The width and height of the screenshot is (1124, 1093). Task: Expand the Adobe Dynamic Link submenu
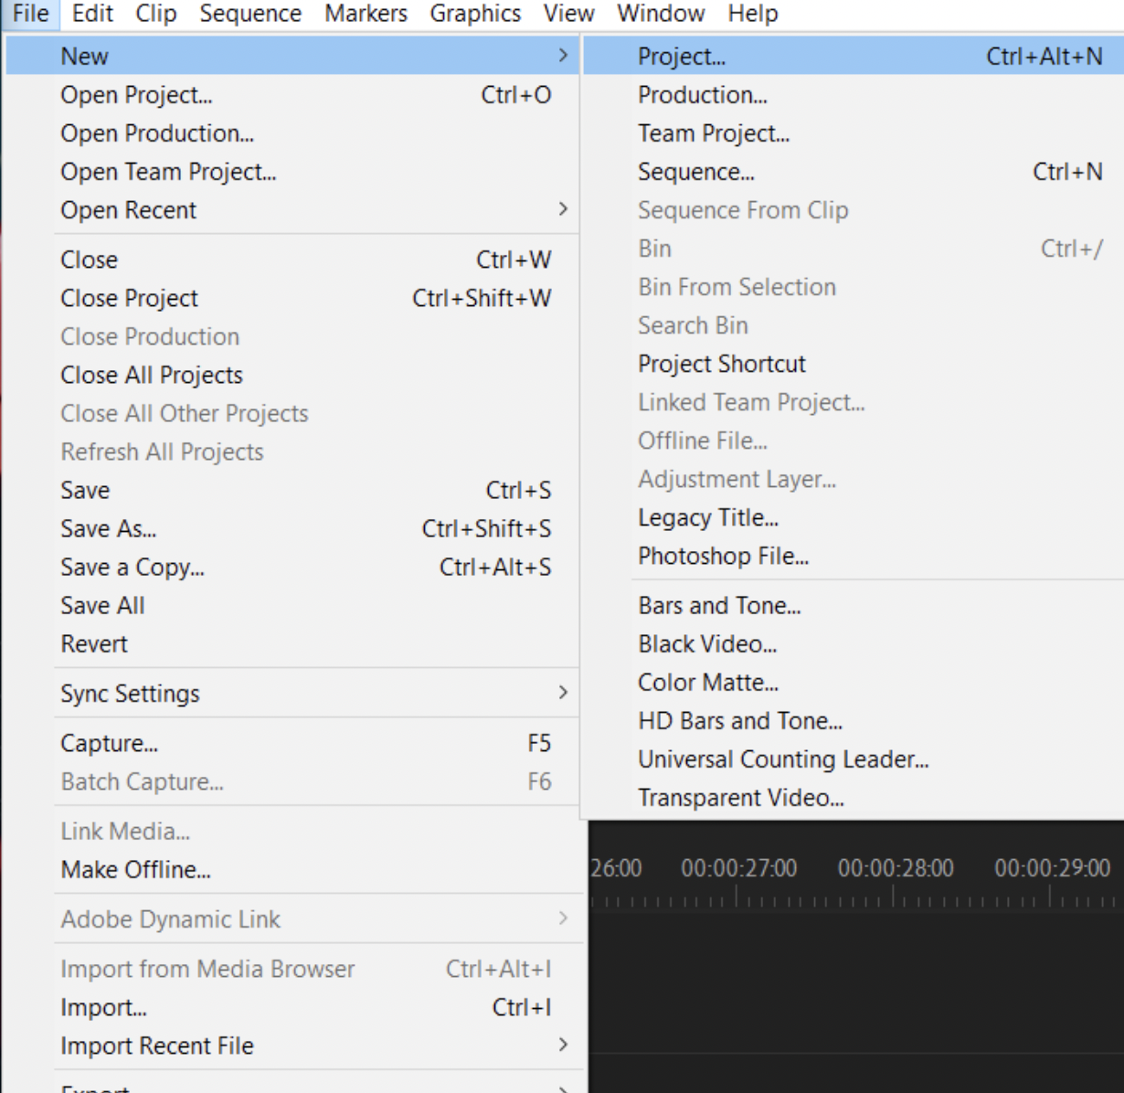(x=292, y=919)
